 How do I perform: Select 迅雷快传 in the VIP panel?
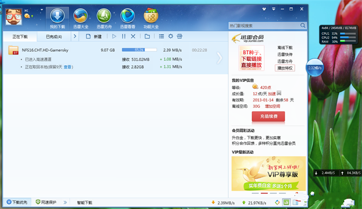pos(285,55)
